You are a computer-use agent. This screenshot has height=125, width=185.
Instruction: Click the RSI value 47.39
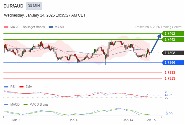[169, 95]
